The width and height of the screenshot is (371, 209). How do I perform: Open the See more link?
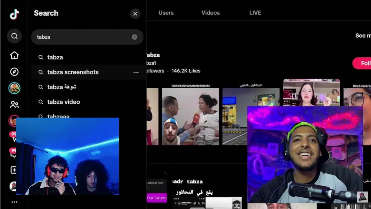click(363, 35)
